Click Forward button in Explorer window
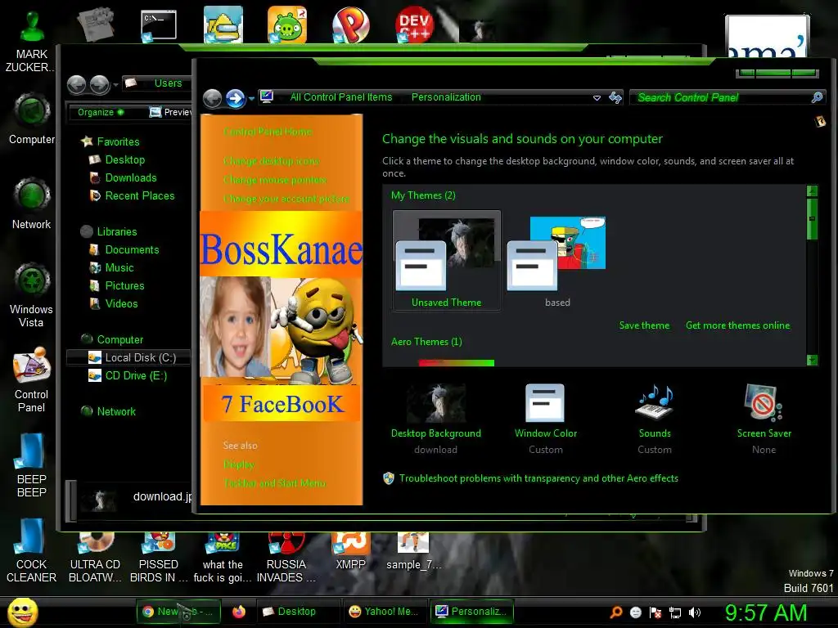Image resolution: width=838 pixels, height=628 pixels. [99, 84]
